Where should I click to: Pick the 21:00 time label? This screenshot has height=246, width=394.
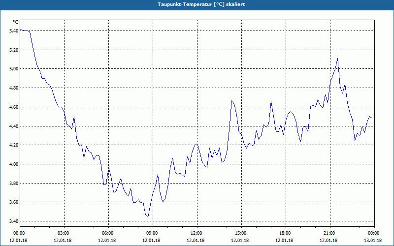(x=329, y=233)
